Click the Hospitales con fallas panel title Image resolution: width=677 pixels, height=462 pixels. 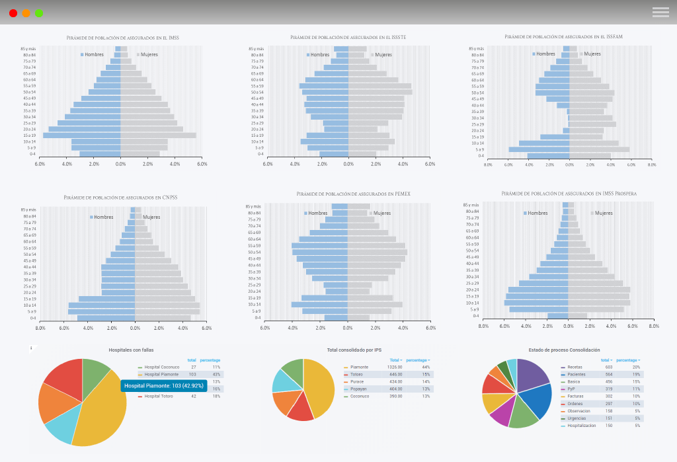coord(131,350)
